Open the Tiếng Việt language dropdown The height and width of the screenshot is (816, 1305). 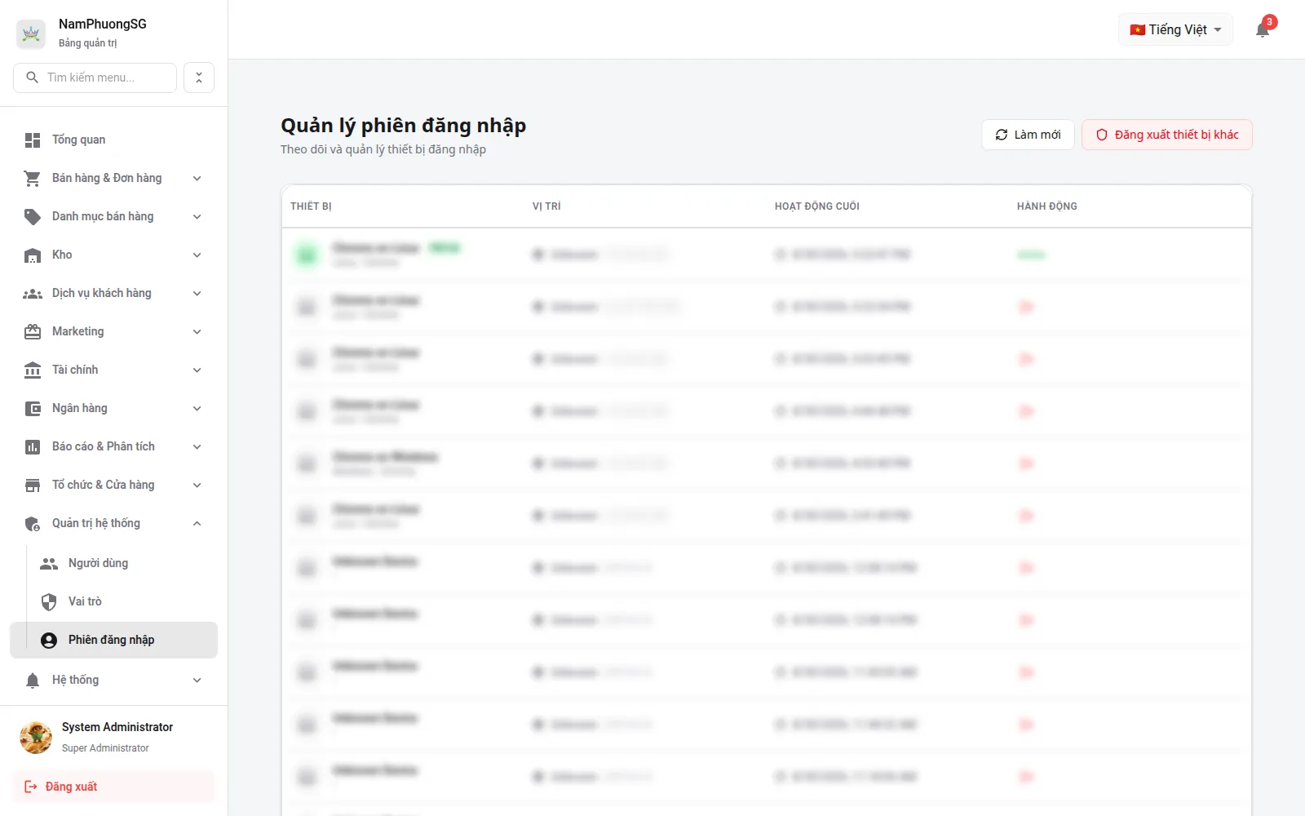(1175, 29)
